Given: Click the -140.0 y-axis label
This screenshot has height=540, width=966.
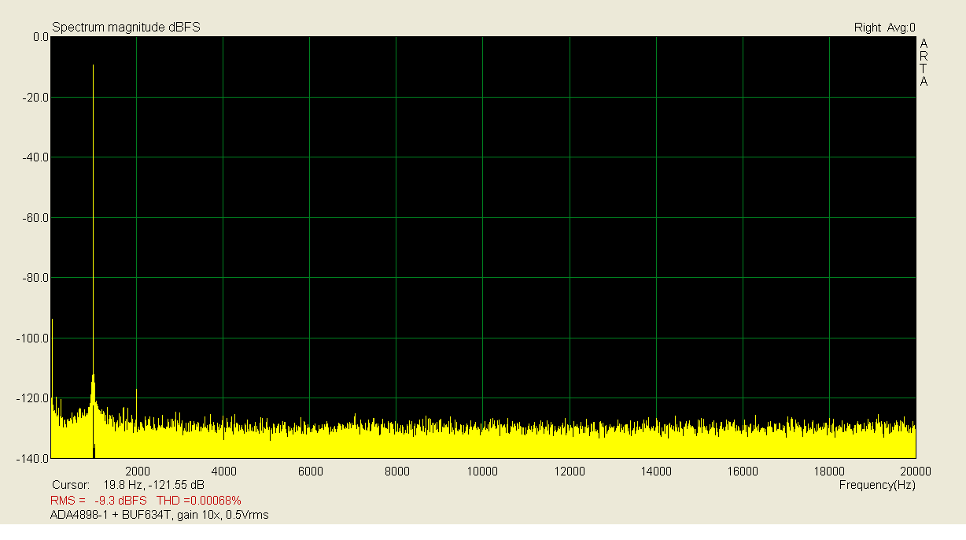Looking at the screenshot, I should 34,458.
